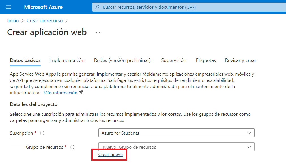Expand the Suscripción dropdown Azure for Students

[176, 133]
